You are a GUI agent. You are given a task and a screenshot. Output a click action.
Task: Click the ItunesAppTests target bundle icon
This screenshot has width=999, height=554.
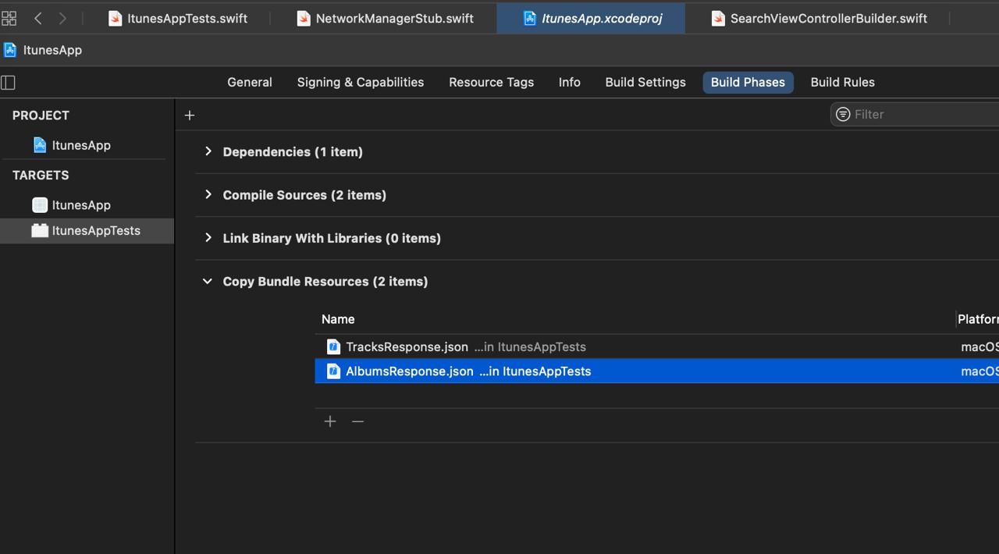point(40,230)
